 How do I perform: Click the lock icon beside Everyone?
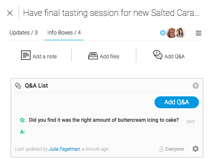(161, 149)
